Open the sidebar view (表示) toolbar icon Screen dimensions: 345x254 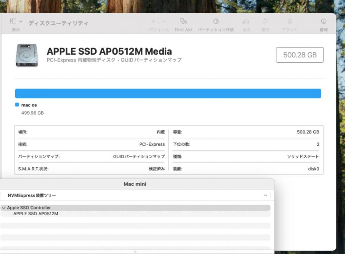pos(13,21)
